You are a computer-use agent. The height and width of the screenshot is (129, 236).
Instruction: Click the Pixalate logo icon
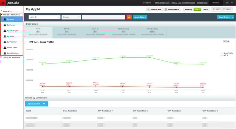click(x=3, y=3)
